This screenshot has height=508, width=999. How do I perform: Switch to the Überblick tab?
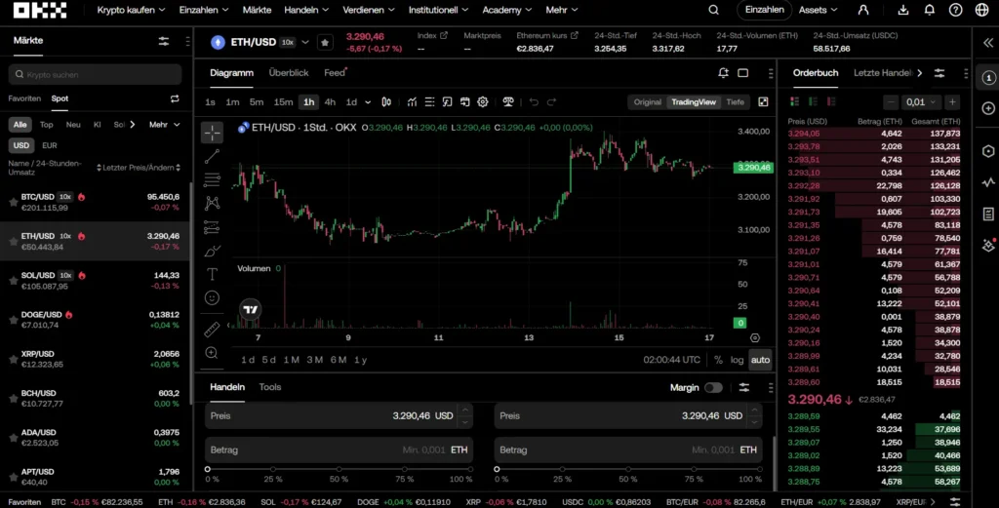click(x=289, y=73)
